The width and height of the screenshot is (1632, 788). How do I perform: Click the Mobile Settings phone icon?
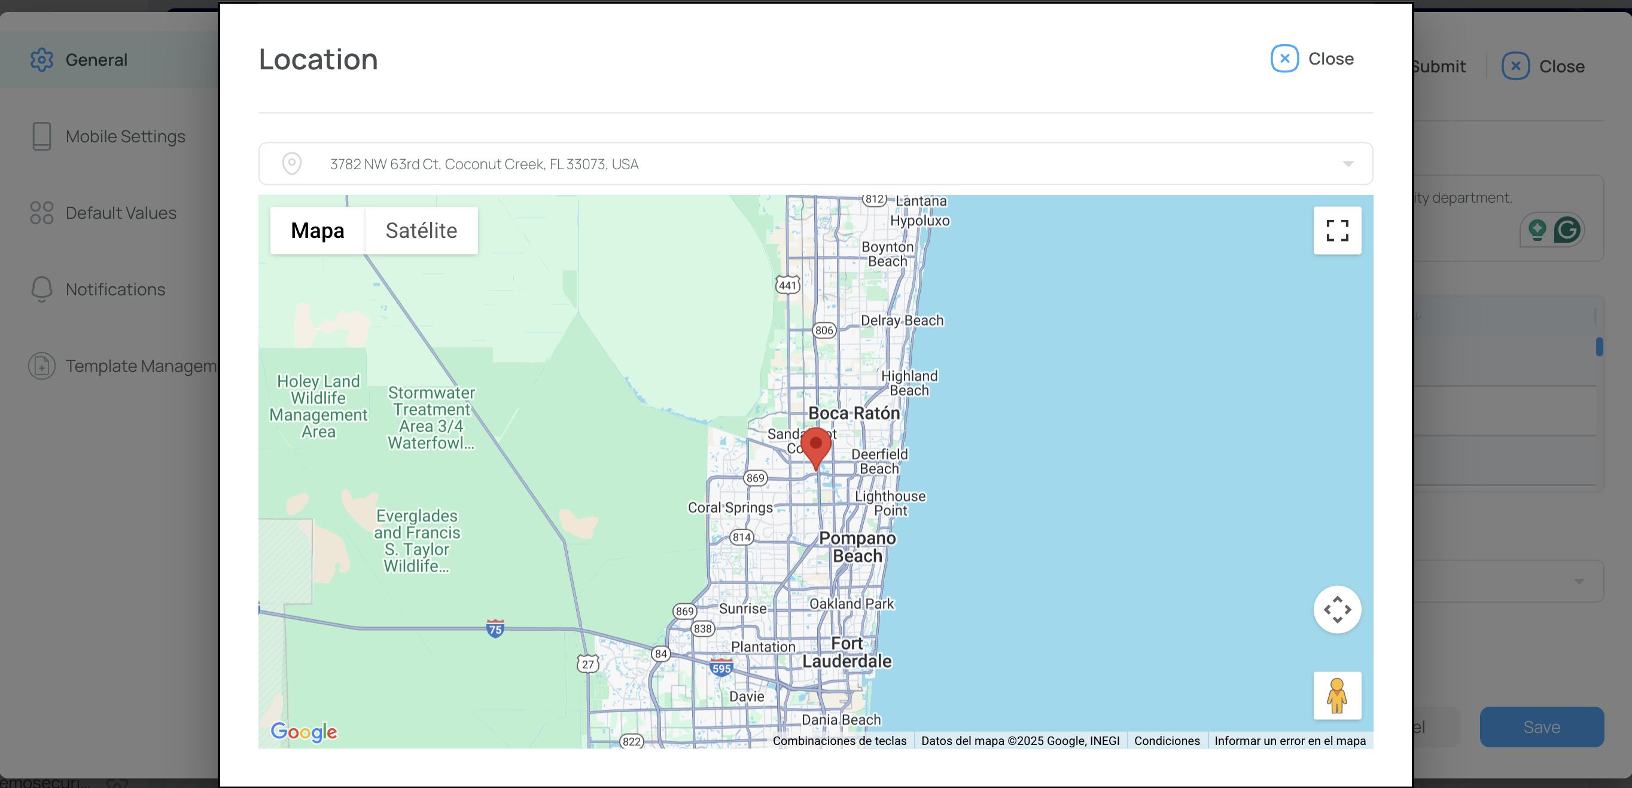point(42,136)
